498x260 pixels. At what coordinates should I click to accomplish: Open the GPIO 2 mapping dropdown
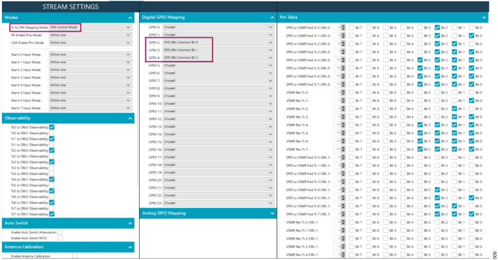click(218, 42)
